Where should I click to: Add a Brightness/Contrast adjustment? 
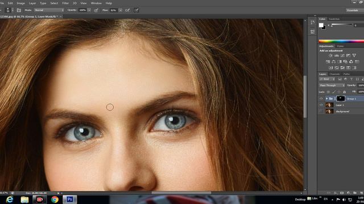[x=330, y=56]
